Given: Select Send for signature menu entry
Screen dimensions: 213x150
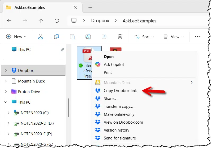Looking at the screenshot, I should pyautogui.click(x=120, y=138).
